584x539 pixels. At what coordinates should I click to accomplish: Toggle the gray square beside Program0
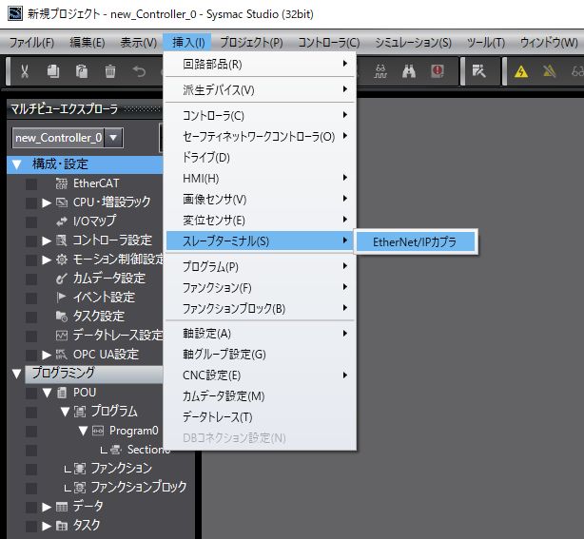[31, 432]
